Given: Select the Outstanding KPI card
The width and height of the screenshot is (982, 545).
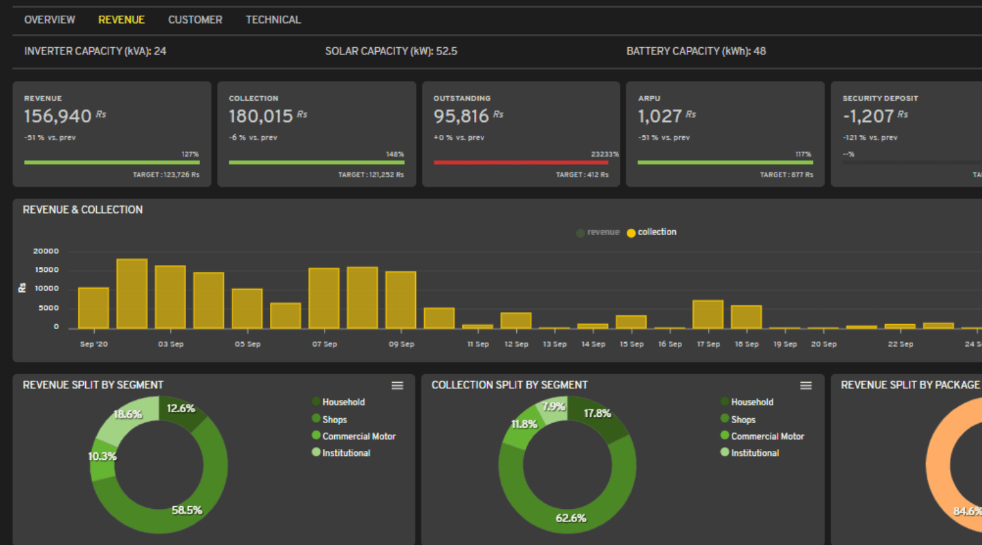Looking at the screenshot, I should 520,134.
